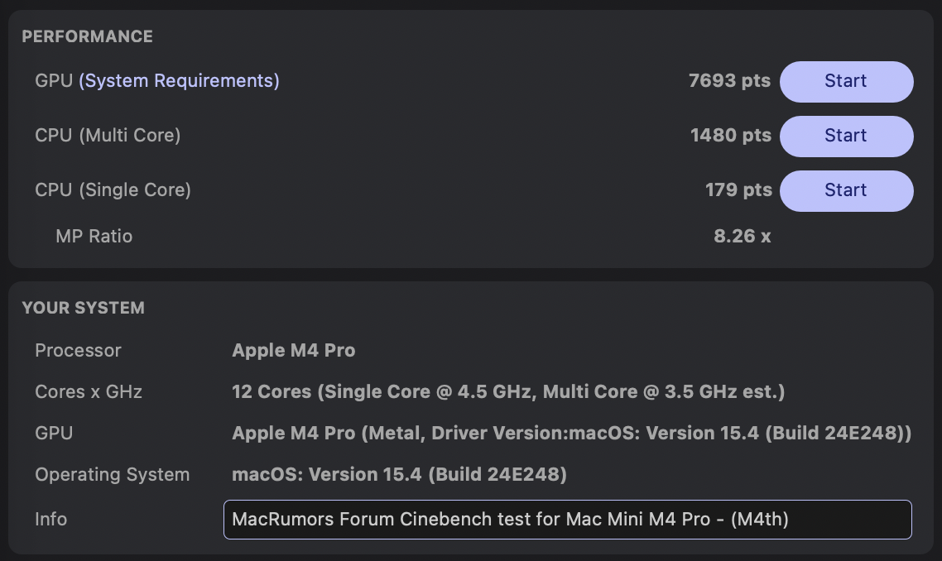Click the Apple M4 Pro processor value
The width and height of the screenshot is (942, 561).
point(294,350)
